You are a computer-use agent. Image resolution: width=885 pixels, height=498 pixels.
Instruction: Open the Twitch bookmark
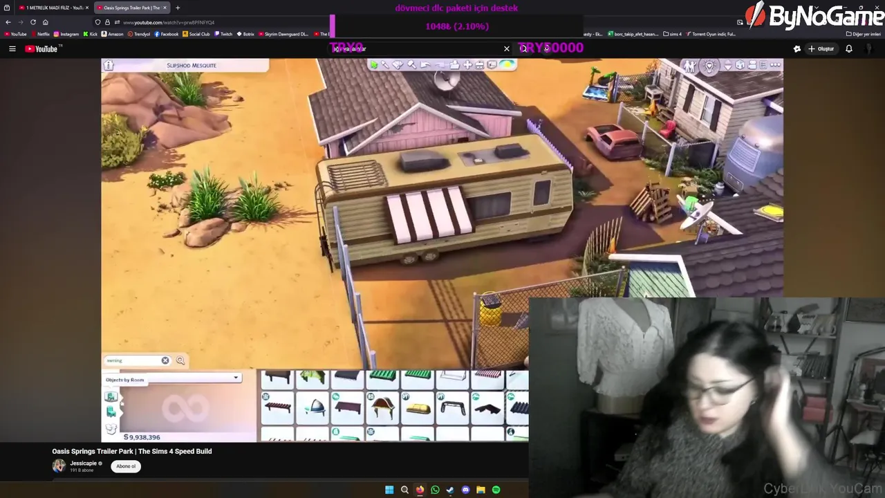pyautogui.click(x=223, y=34)
